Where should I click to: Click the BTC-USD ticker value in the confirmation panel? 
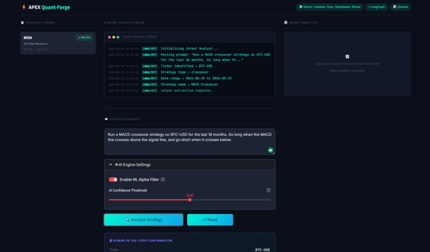(x=262, y=250)
